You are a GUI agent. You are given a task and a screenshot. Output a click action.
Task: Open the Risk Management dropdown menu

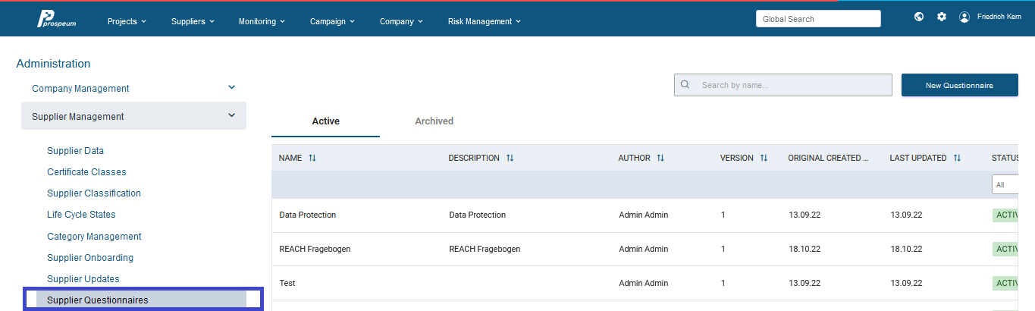click(x=485, y=21)
